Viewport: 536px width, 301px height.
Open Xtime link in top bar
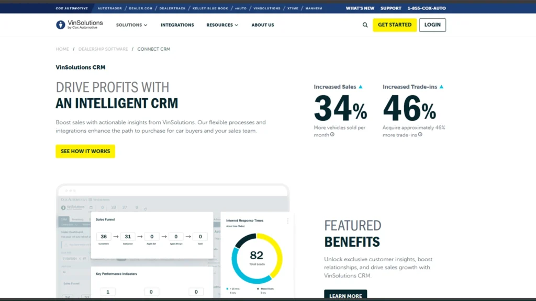tap(293, 8)
